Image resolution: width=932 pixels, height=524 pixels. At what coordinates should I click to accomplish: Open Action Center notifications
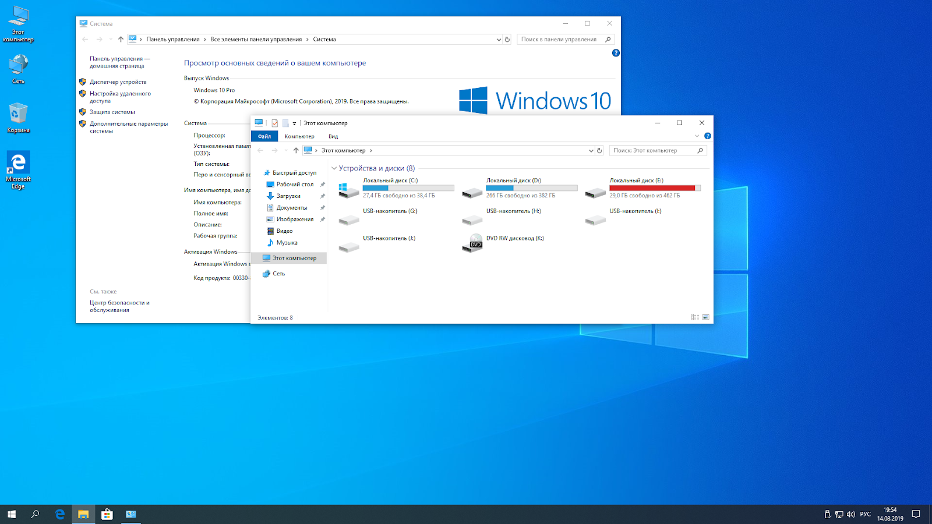[x=916, y=514]
